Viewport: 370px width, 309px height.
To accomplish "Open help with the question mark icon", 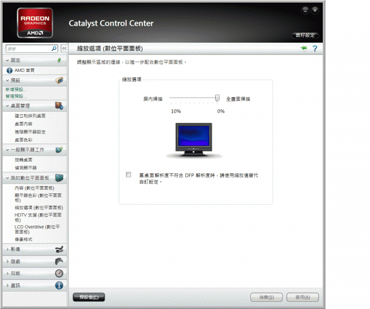I will coord(315,49).
